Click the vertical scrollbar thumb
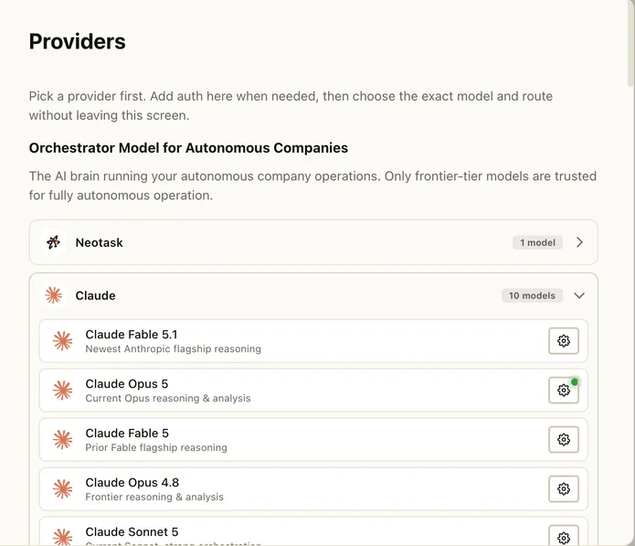Image resolution: width=635 pixels, height=546 pixels. coord(630,43)
